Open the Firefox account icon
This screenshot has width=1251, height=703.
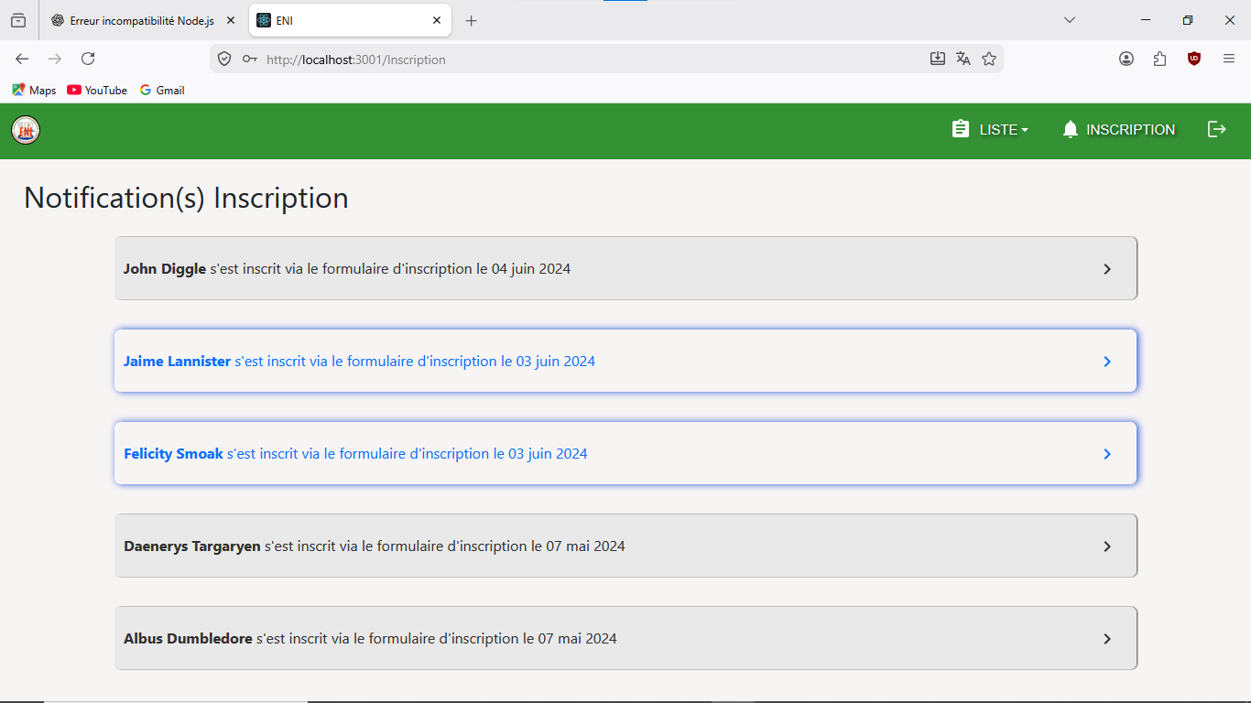pyautogui.click(x=1126, y=59)
